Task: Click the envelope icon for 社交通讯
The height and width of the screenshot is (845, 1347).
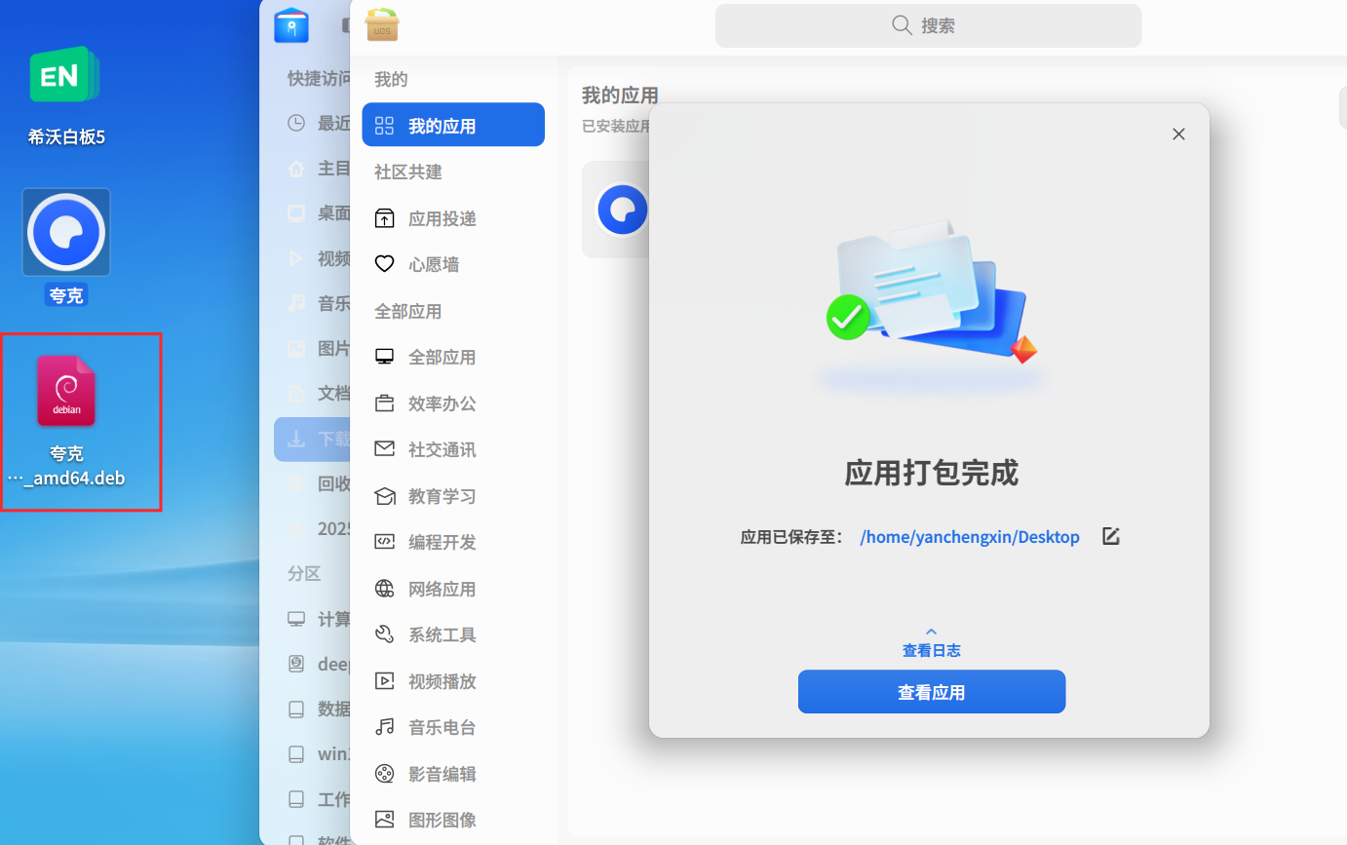Action: (385, 449)
